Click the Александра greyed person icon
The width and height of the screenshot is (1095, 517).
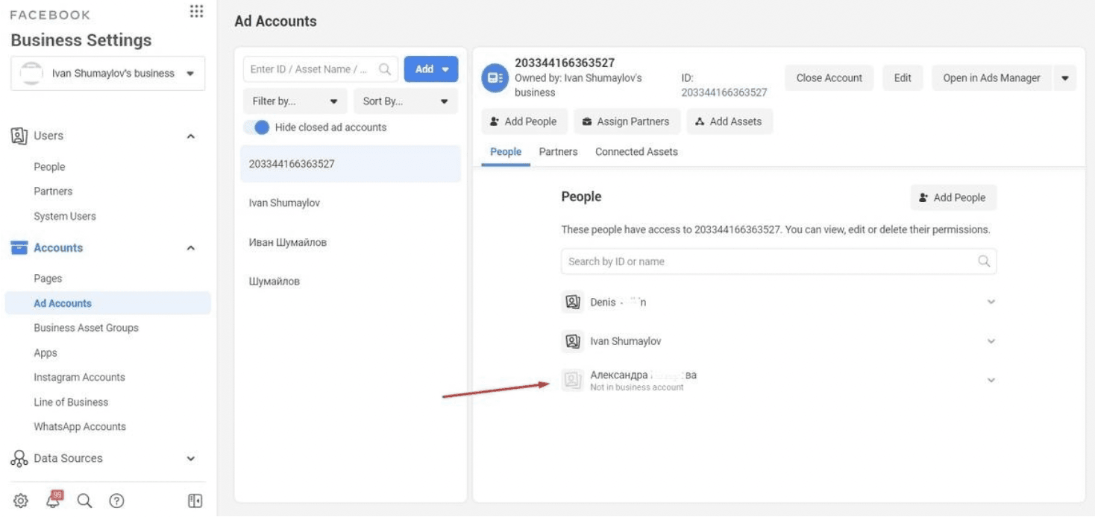(572, 380)
